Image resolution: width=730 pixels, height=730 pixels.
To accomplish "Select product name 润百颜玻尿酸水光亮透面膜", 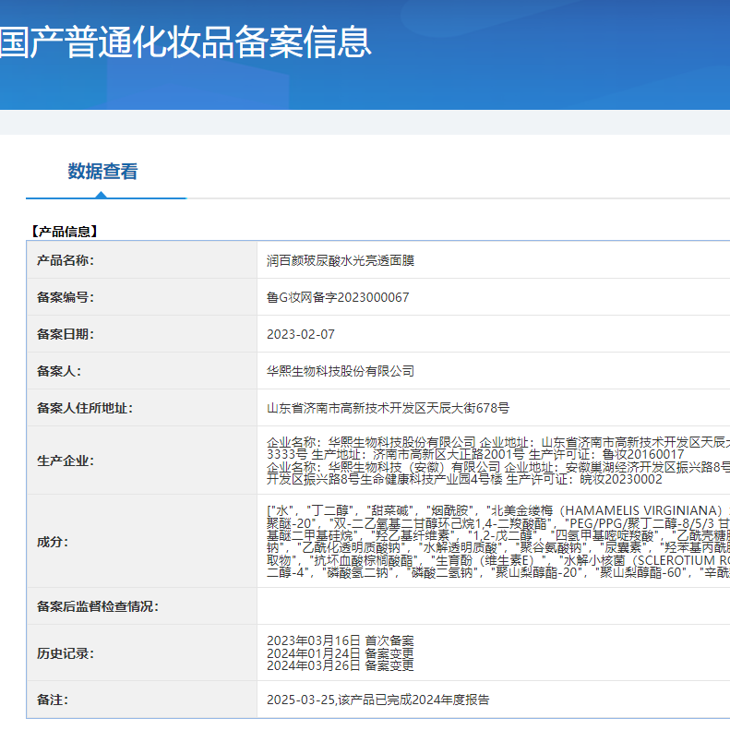I will (x=341, y=260).
